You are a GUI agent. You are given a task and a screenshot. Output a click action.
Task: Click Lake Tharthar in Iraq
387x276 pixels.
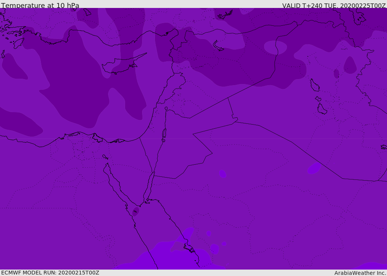pos(314,85)
